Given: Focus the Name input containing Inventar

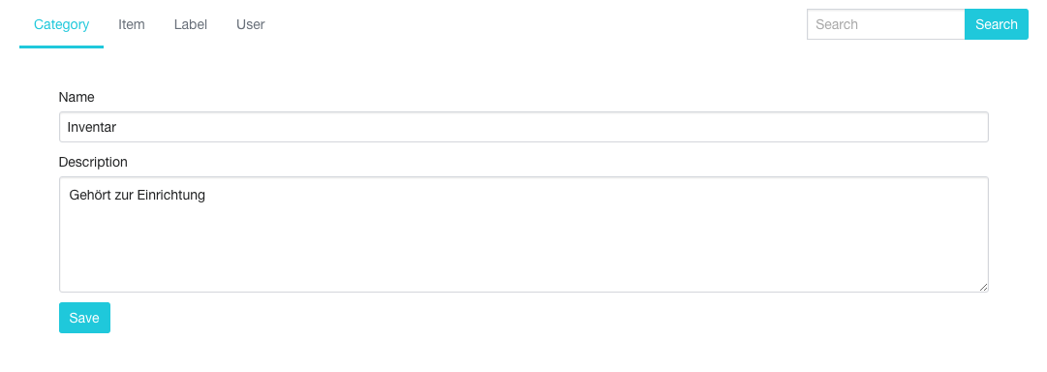Looking at the screenshot, I should (x=523, y=127).
